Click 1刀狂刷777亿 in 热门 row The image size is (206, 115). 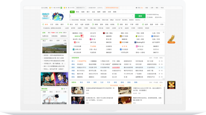[82, 61]
